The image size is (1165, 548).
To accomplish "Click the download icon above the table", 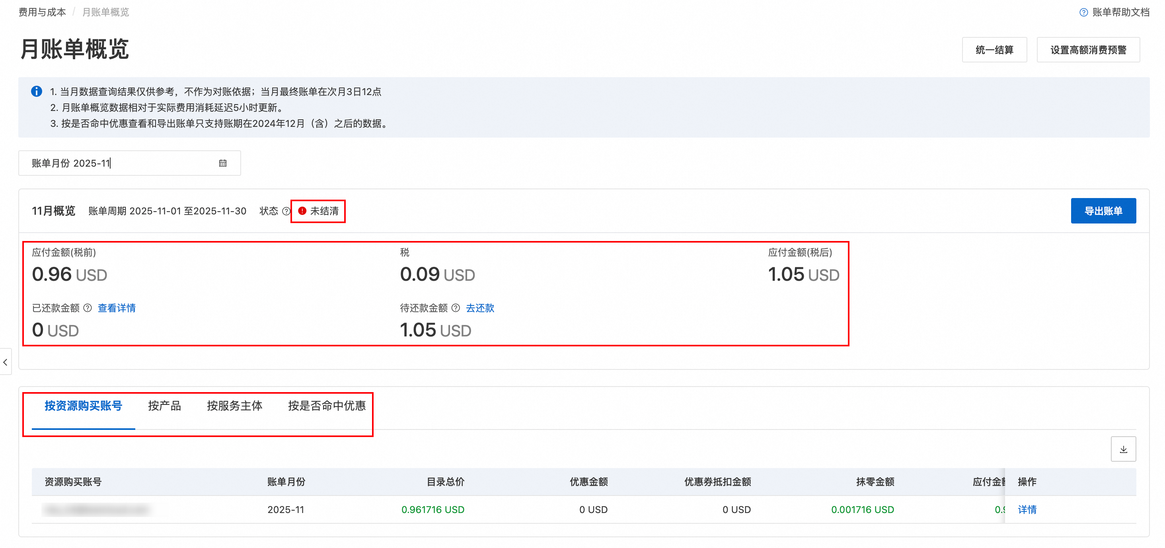I will click(1123, 449).
